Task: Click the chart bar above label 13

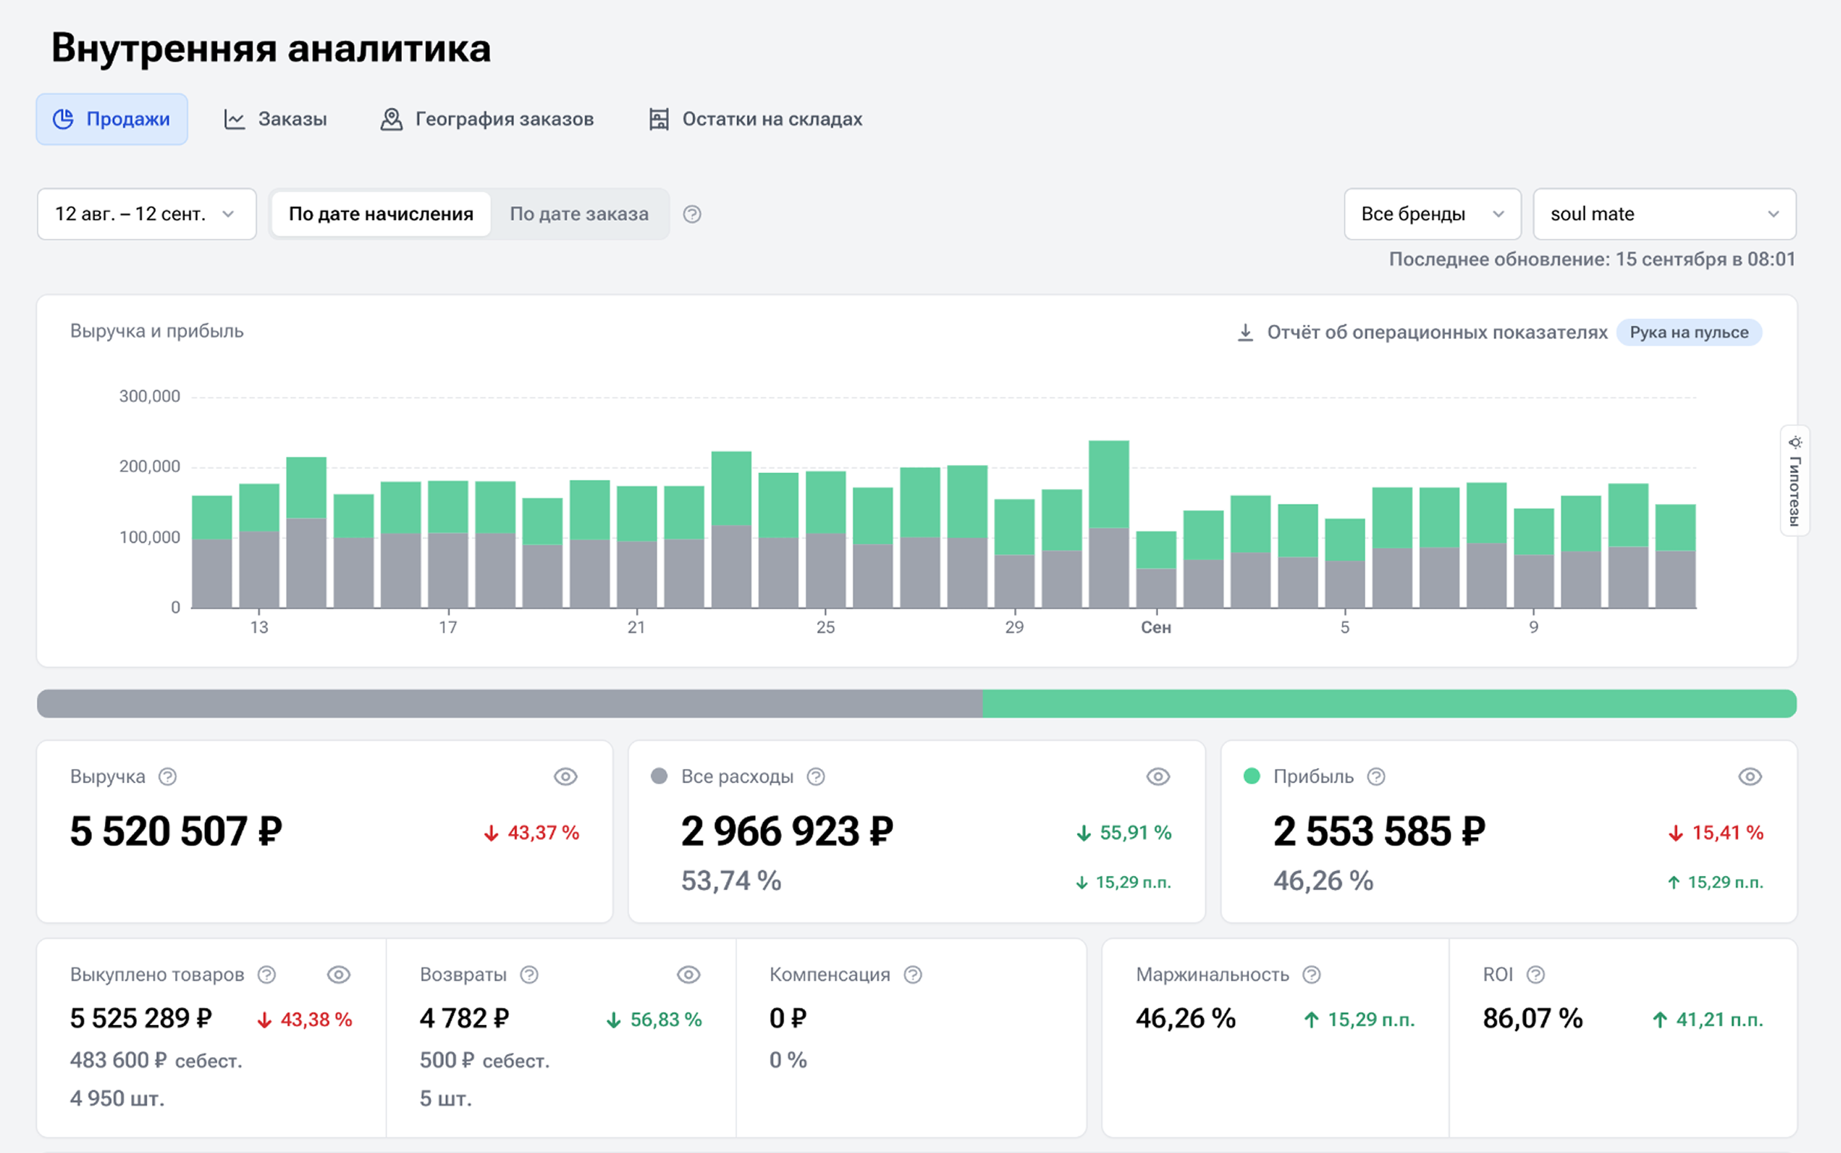Action: (x=259, y=546)
